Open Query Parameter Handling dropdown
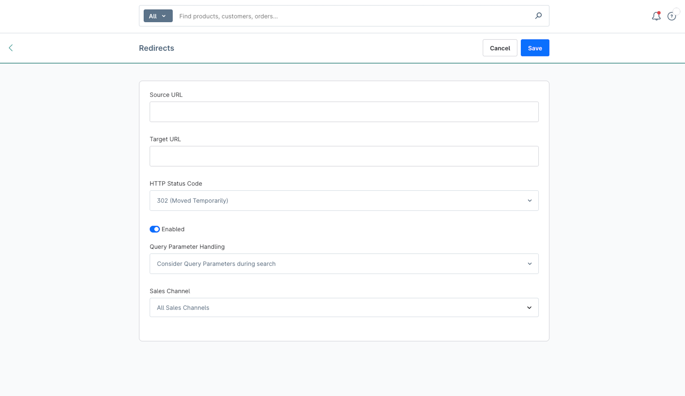The image size is (685, 396). 344,264
